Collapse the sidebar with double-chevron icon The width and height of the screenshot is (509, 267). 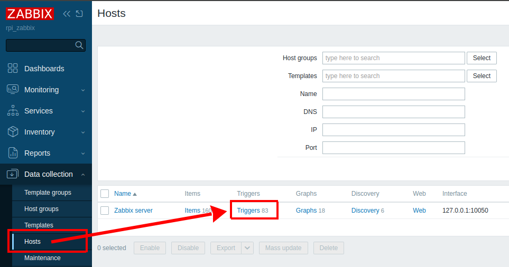point(67,14)
